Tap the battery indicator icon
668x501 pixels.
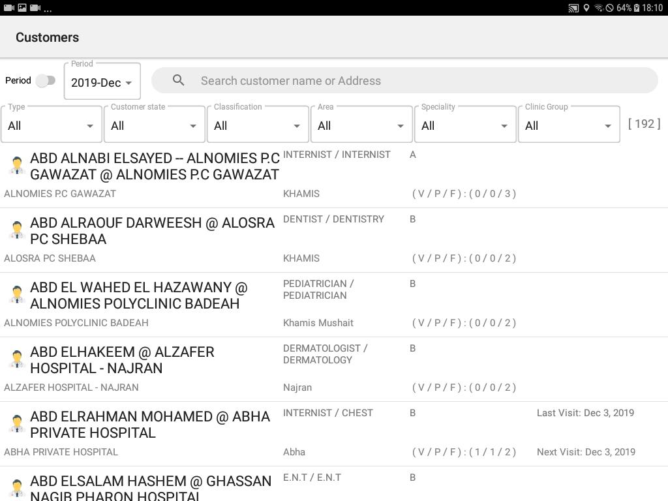coord(637,8)
